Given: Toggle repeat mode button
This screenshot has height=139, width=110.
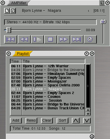Looking at the screenshot, I should [x=90, y=39].
